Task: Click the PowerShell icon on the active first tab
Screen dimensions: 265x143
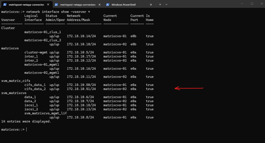Action: coord(5,4)
